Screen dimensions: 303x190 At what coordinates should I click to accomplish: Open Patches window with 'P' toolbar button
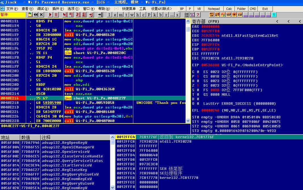pyautogui.click(x=149, y=15)
